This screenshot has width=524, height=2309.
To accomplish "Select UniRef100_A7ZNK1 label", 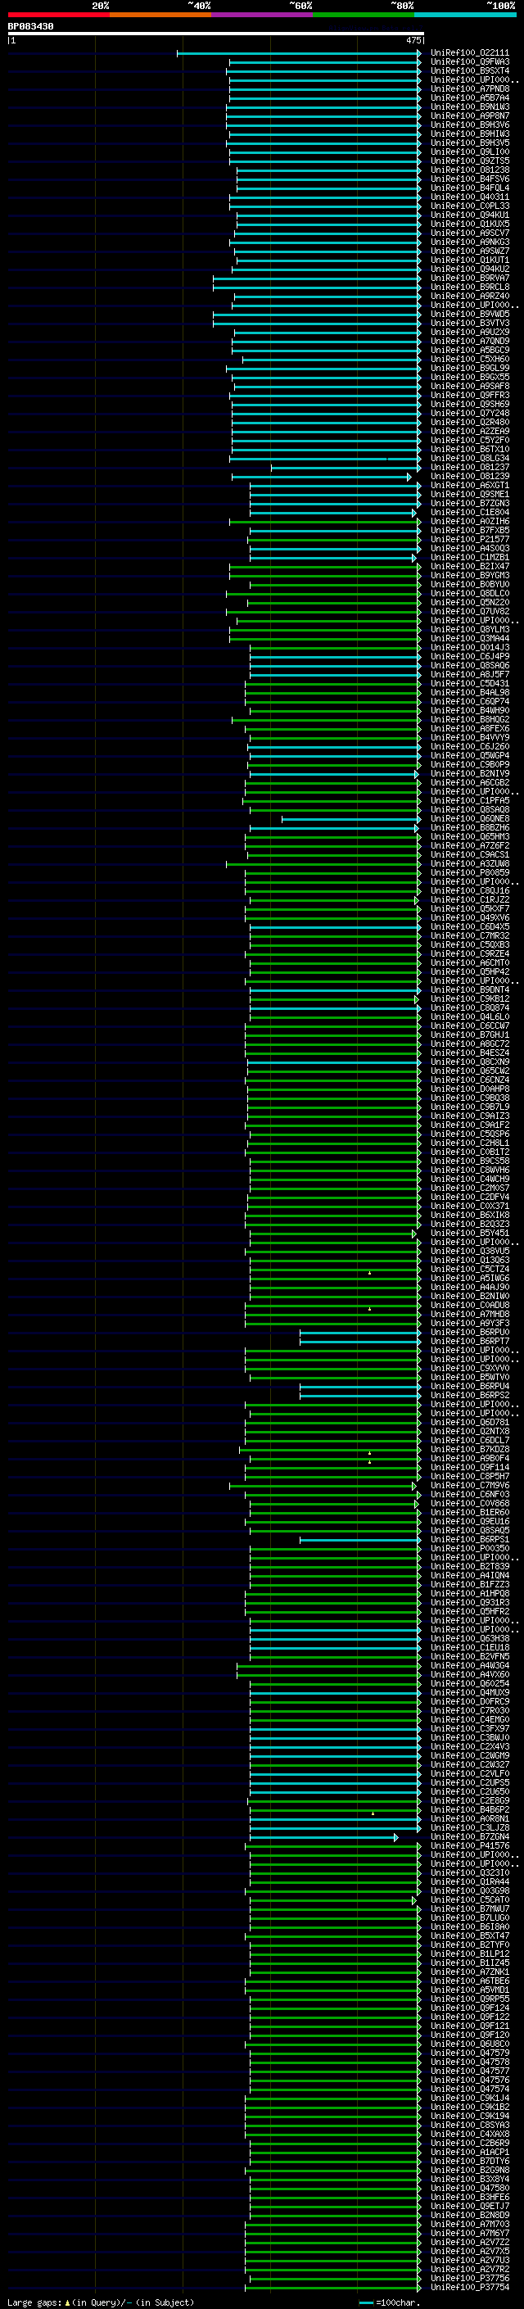I will pyautogui.click(x=469, y=1973).
